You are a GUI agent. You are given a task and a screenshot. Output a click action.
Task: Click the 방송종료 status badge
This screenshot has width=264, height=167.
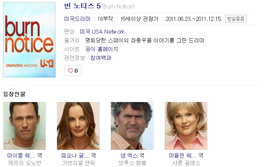pos(236,19)
